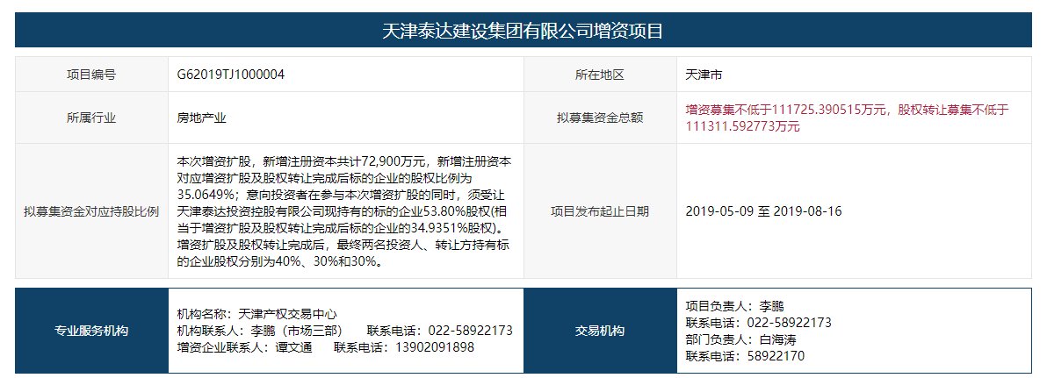
Task: Click the title 天津泰达建设集团有限公司增资项目
Action: pos(523,31)
